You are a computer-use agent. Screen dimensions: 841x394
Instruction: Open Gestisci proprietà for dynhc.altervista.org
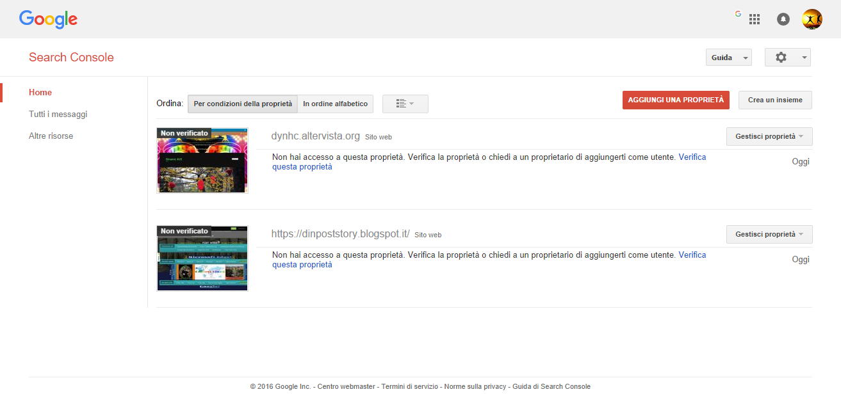(769, 136)
